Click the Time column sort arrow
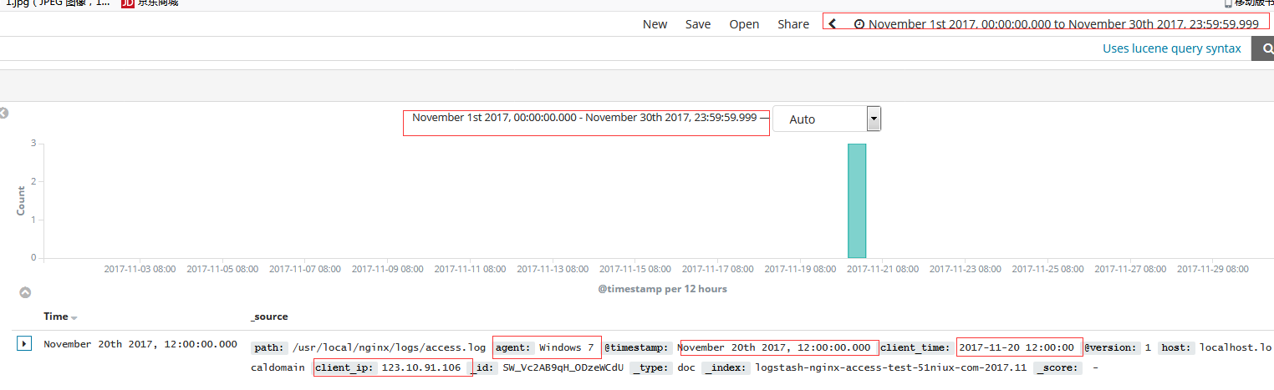This screenshot has height=390, width=1274. [x=74, y=317]
